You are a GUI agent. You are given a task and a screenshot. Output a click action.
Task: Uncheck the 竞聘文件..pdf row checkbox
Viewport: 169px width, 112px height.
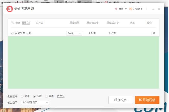tap(12, 33)
